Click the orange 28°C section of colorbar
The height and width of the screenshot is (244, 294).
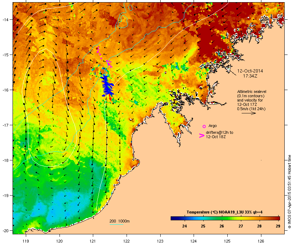tap(259, 218)
